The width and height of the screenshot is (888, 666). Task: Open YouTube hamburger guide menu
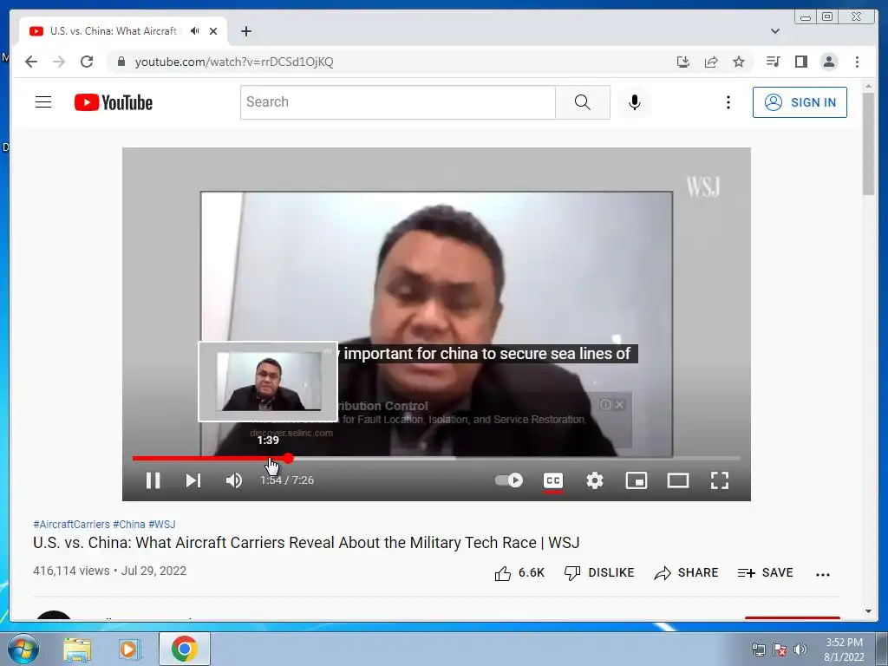(x=43, y=102)
